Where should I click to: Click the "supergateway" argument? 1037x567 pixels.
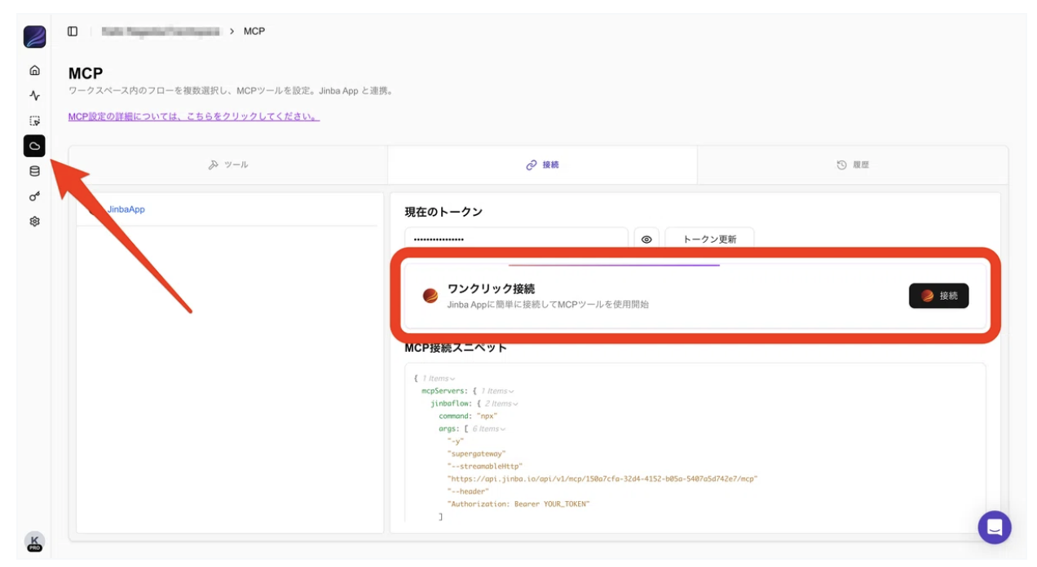[477, 454]
